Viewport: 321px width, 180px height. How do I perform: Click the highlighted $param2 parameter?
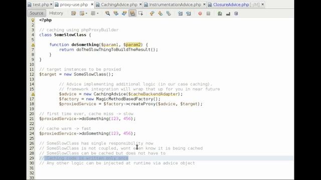point(132,44)
